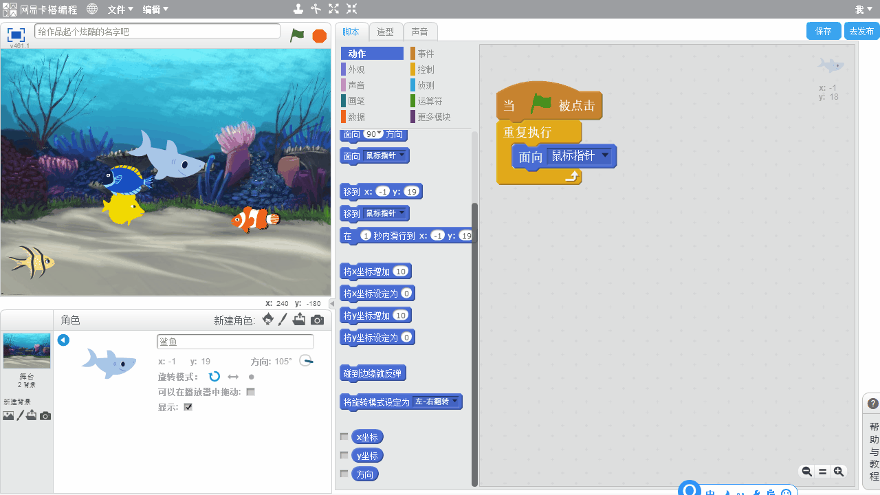Click the 去发布 button
Viewport: 880px width, 495px height.
pos(861,31)
